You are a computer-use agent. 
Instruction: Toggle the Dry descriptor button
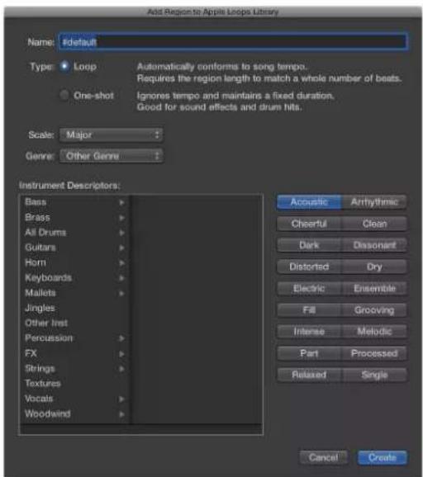click(x=374, y=267)
